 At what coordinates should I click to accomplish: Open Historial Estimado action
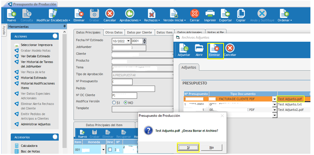coord(34,77)
